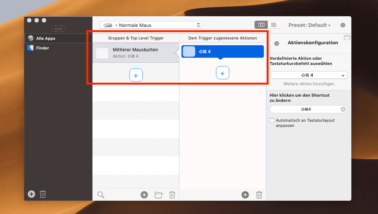Open the Normale Maus device dropdown

(151, 25)
